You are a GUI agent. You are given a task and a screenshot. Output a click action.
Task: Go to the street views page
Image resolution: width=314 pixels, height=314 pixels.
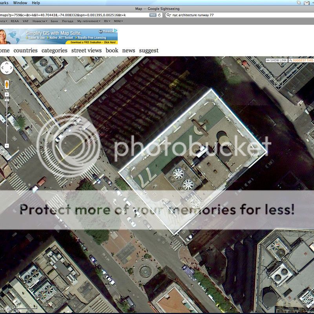[86, 50]
